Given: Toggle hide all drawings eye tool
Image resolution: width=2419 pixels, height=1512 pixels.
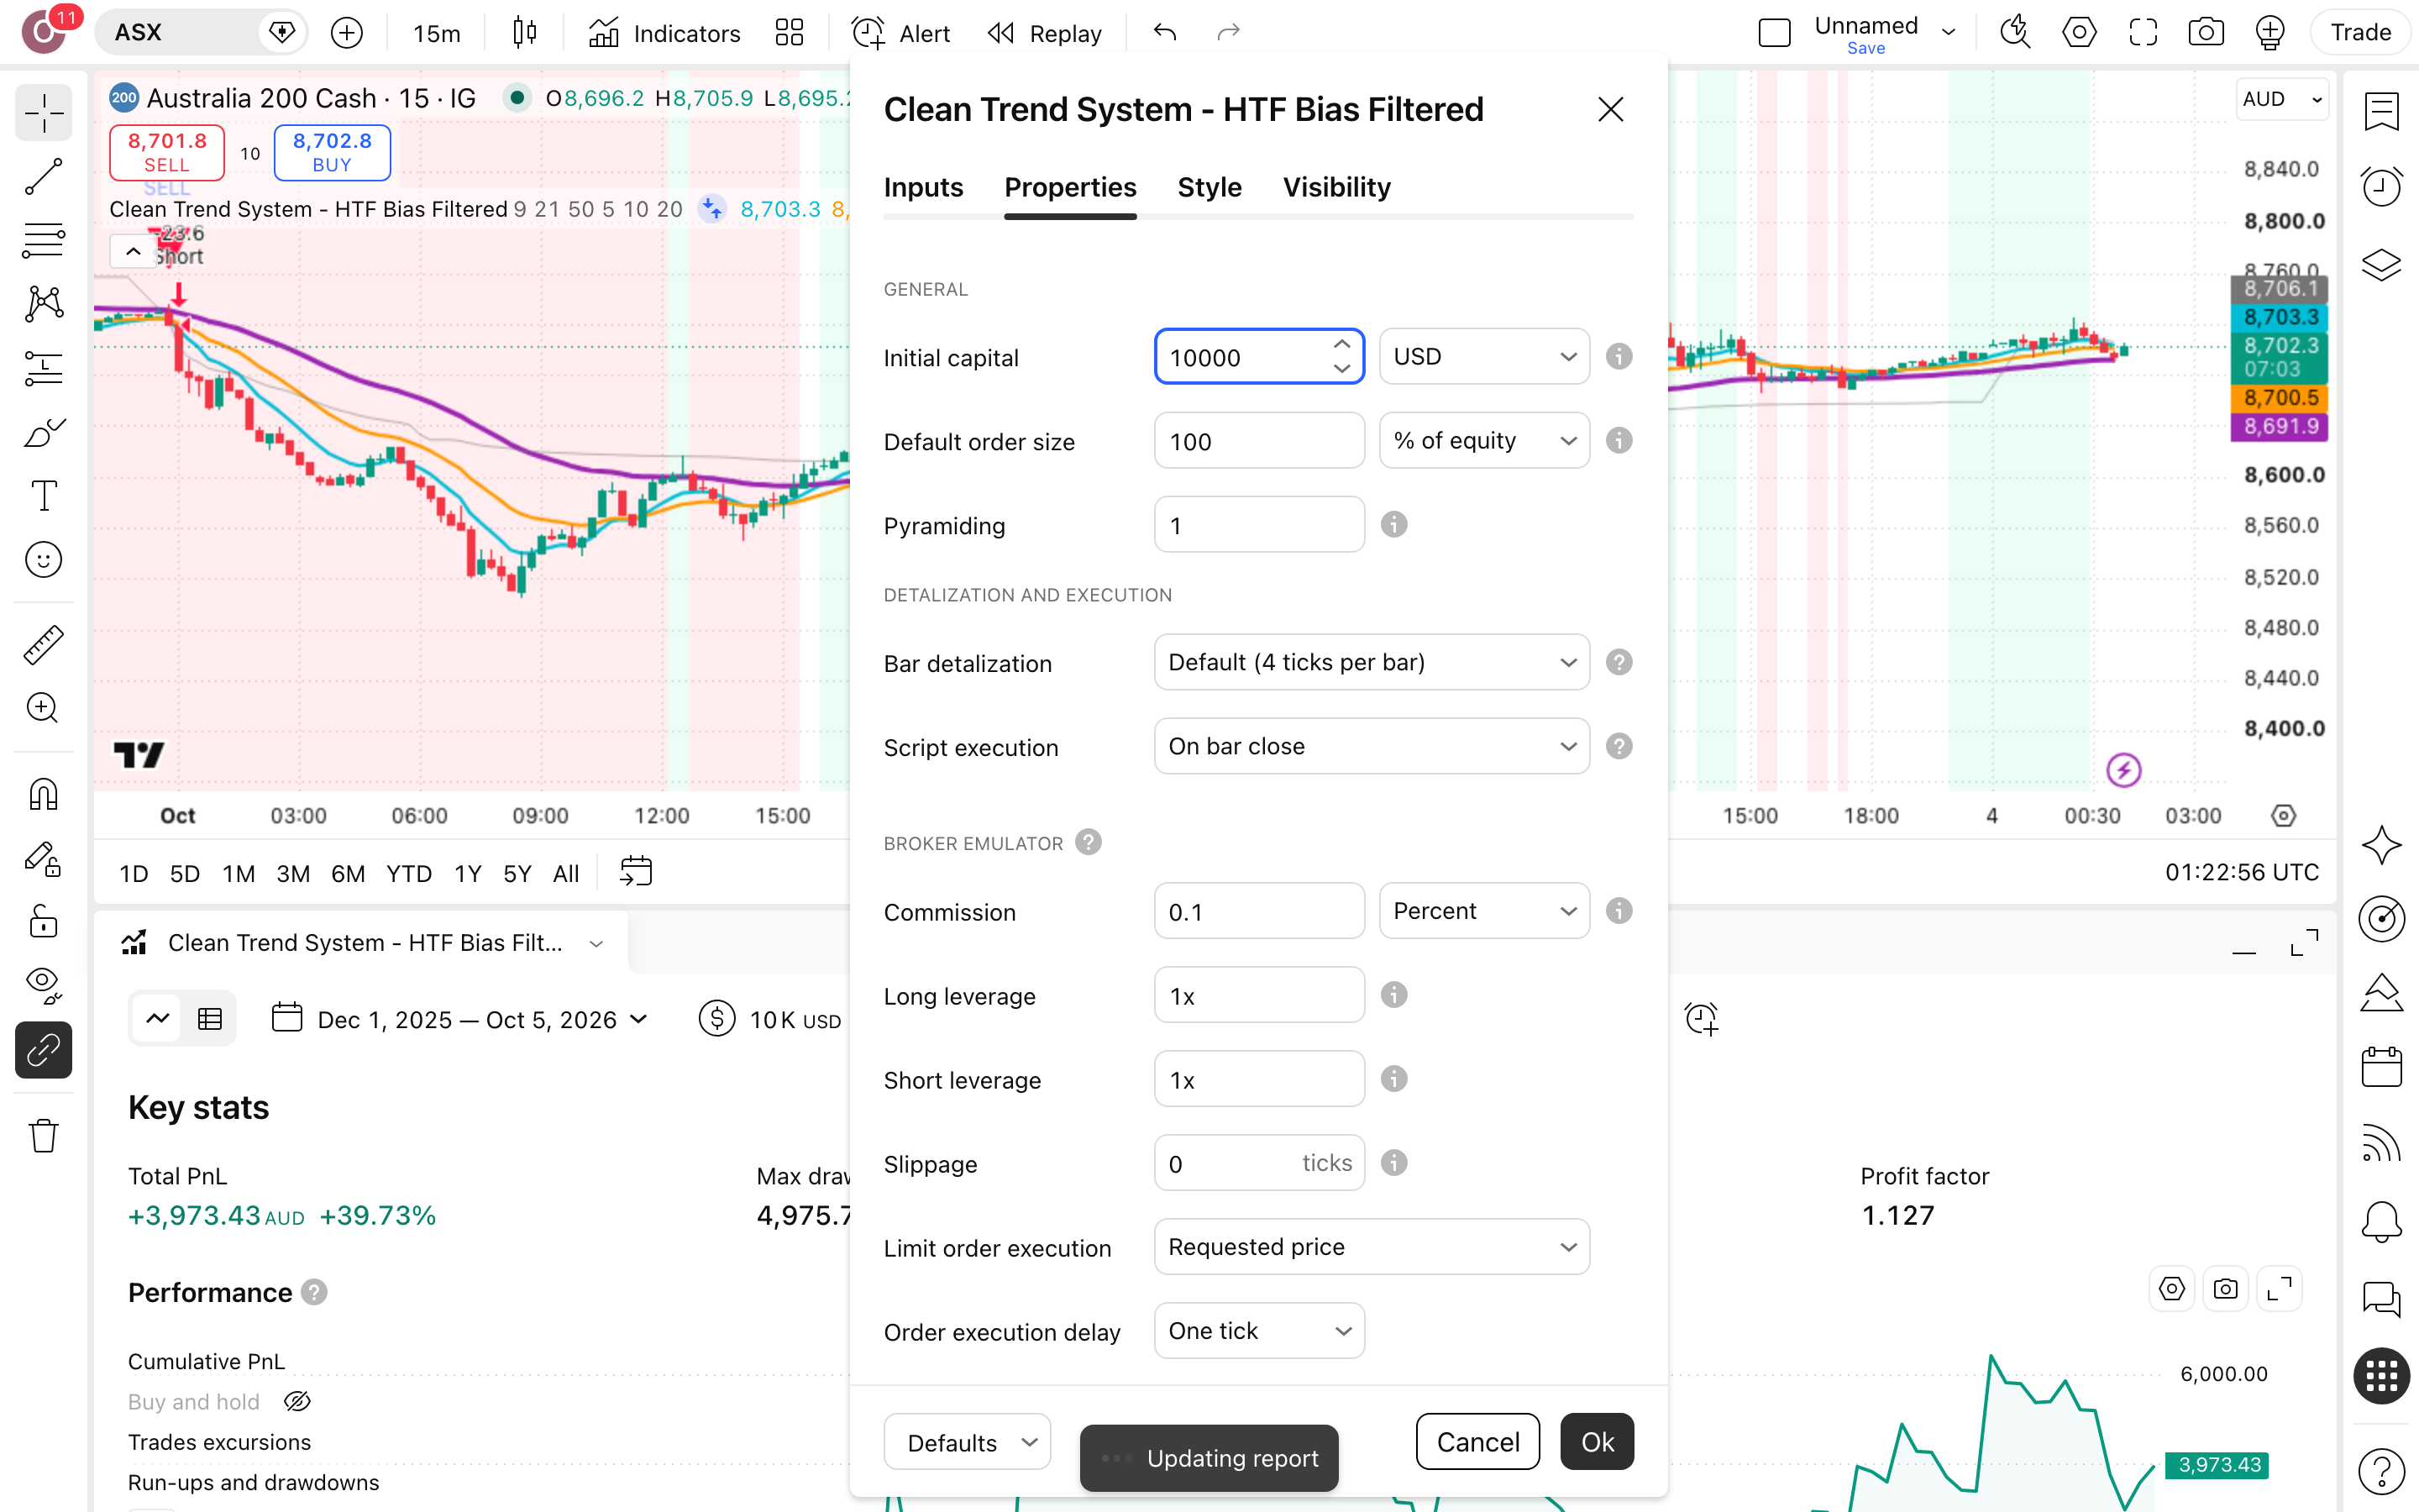Looking at the screenshot, I should point(43,985).
